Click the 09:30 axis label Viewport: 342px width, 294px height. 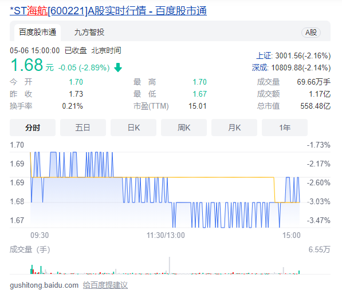(40, 235)
